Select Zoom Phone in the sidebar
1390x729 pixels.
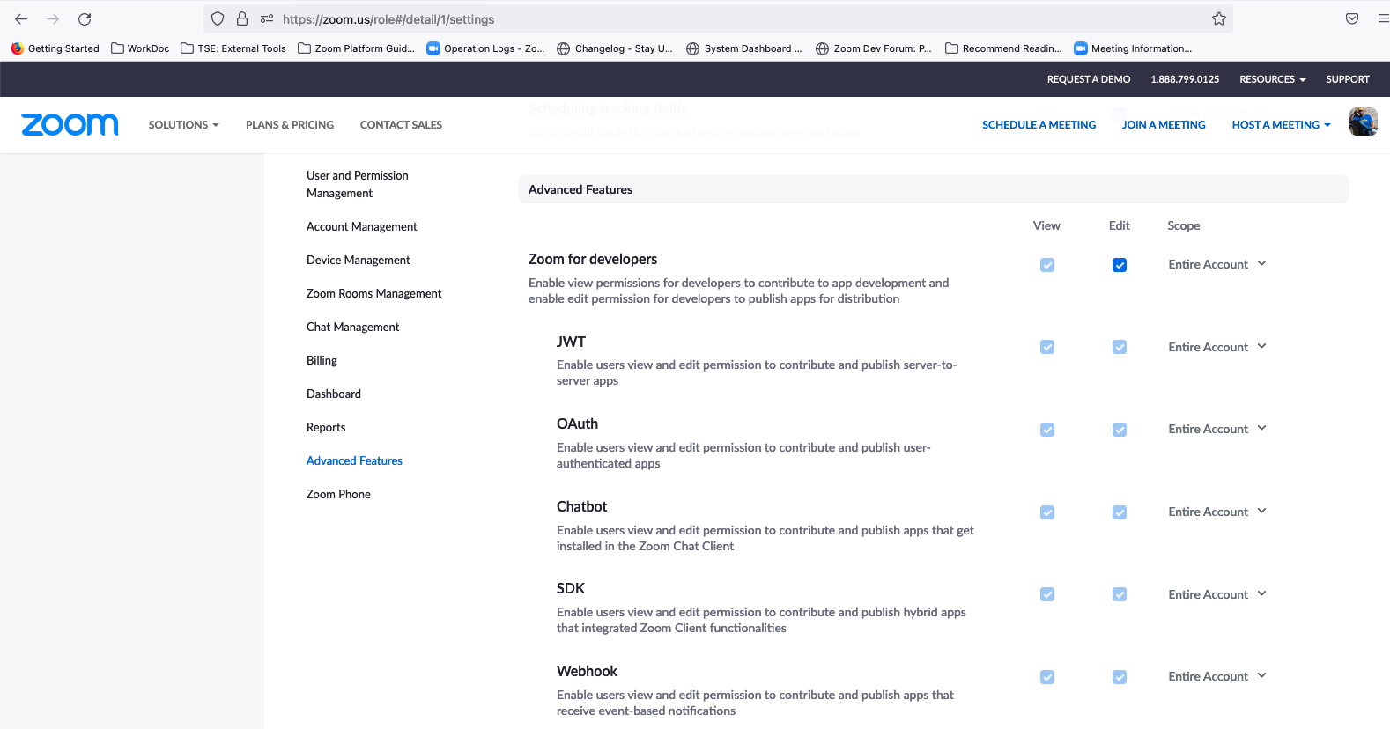tap(338, 494)
